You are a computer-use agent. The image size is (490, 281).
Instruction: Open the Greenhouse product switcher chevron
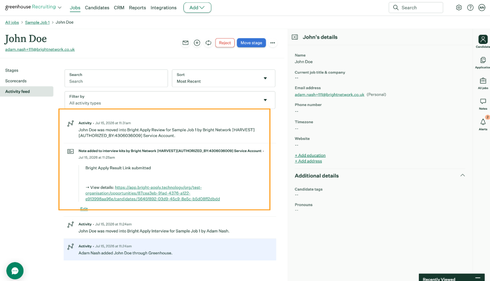60,7
